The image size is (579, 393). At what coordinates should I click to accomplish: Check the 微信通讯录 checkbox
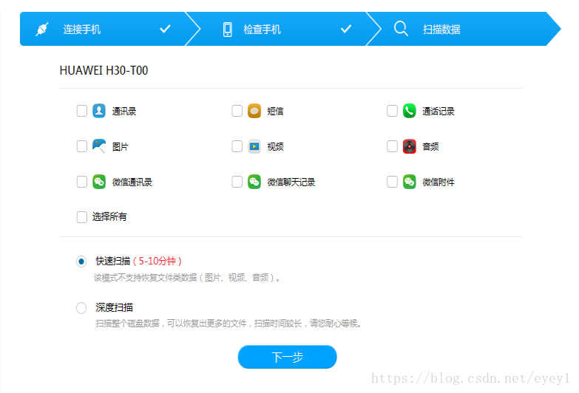(x=81, y=182)
